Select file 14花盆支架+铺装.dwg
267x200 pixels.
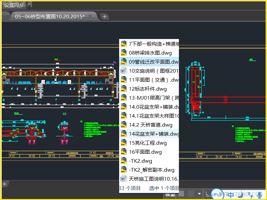tap(149, 134)
